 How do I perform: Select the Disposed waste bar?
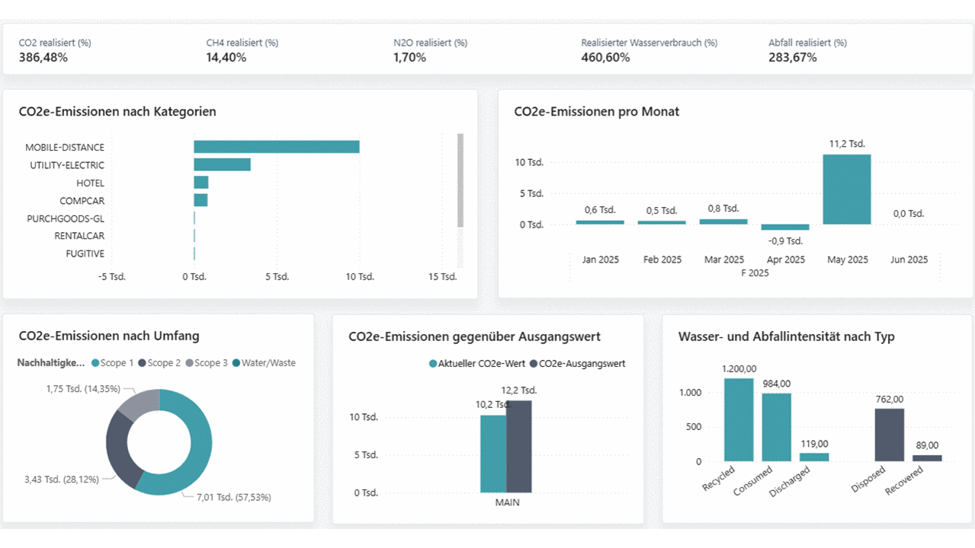(889, 435)
